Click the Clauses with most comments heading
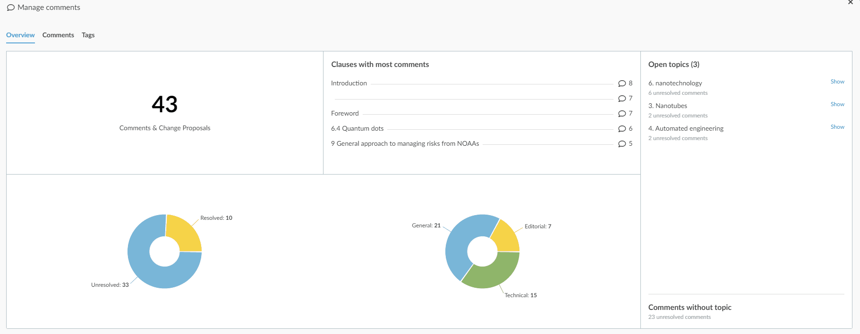Screen dimensions: 860x334 (x=380, y=64)
